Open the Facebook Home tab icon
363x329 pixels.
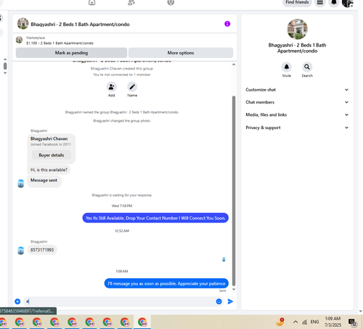pos(91,2)
